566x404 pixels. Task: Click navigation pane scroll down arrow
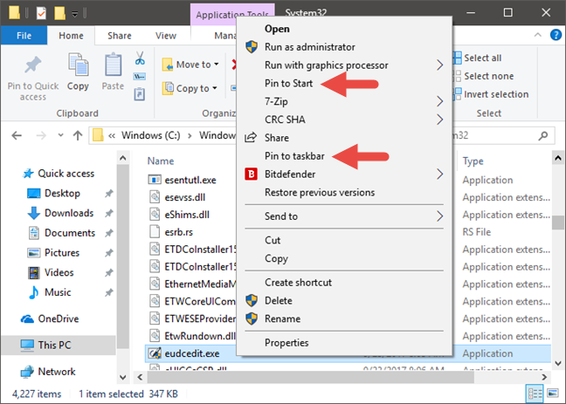pyautogui.click(x=123, y=377)
